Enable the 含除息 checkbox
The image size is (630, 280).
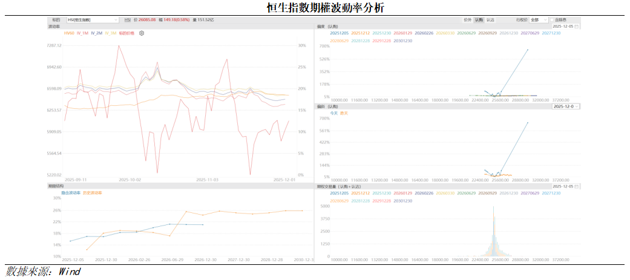tap(553, 20)
